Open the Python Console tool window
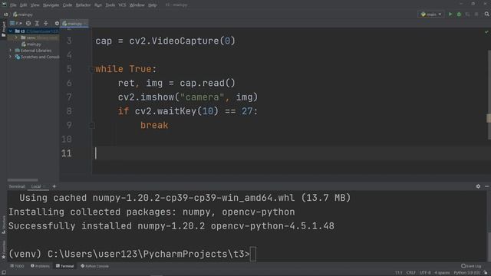Viewport: 491px width, 276px height. (x=94, y=266)
